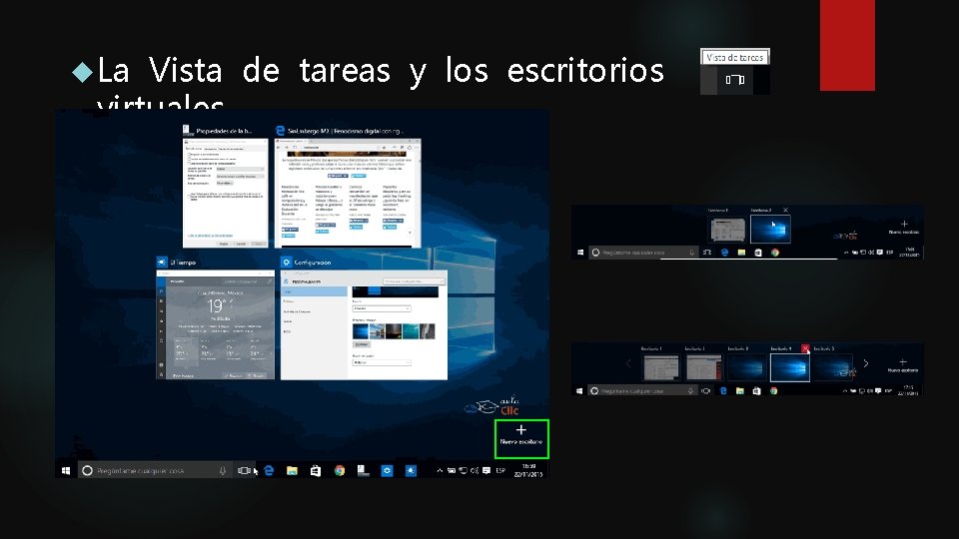Viewport: 959px width, 539px height.
Task: Open Edge in the two-desktop strip taskbar
Action: [725, 253]
